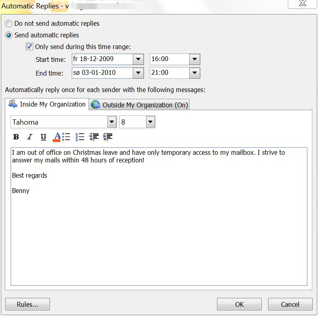This screenshot has width=318, height=316.
Task: Click the 'Best regards' line in message
Action: [x=30, y=175]
